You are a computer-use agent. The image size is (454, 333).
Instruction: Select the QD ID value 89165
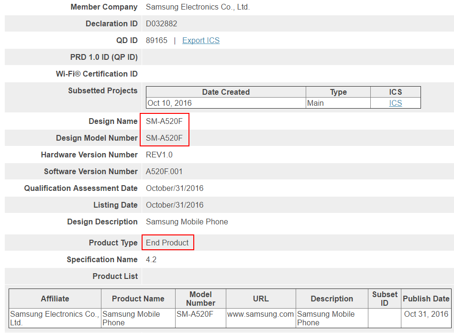pyautogui.click(x=156, y=40)
